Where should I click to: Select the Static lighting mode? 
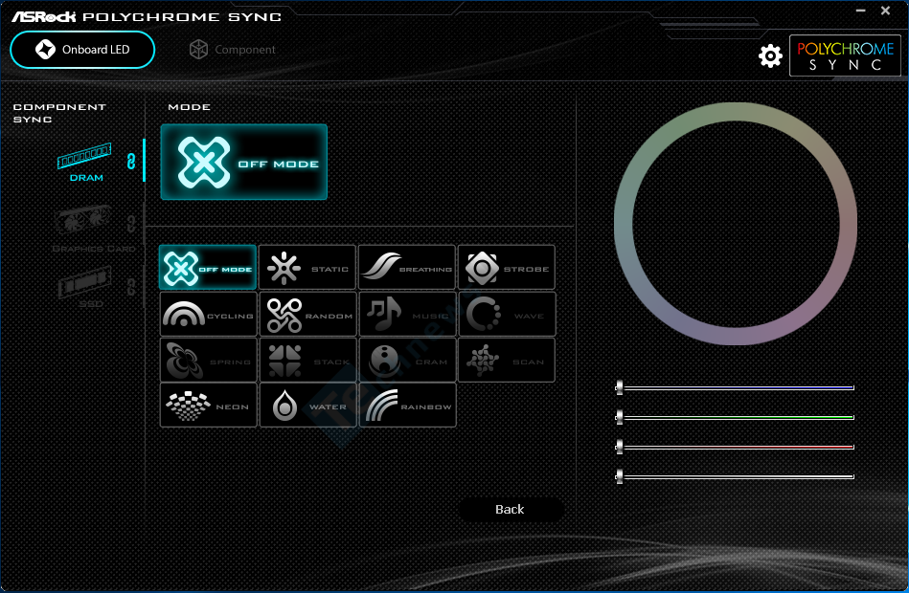coord(307,268)
